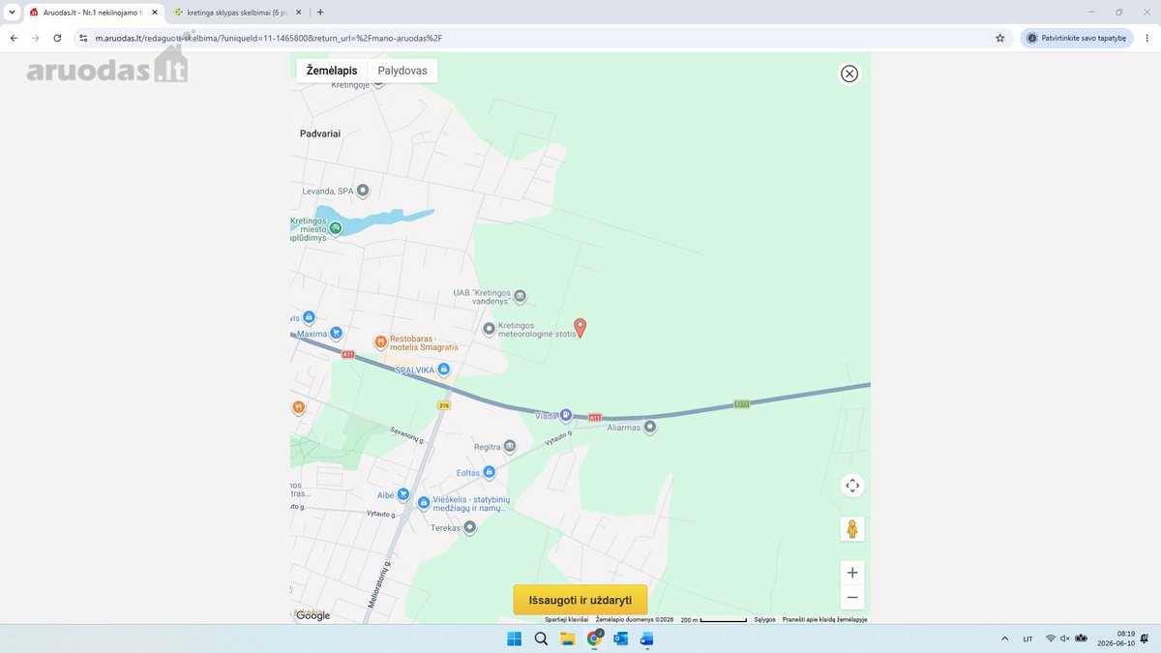Select the Eoltas store marker
This screenshot has height=653, width=1161.
489,472
